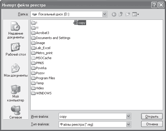Screen dimensions: 166x131
Task: Open Недавние документы in the places bar
Action: coord(16,30)
